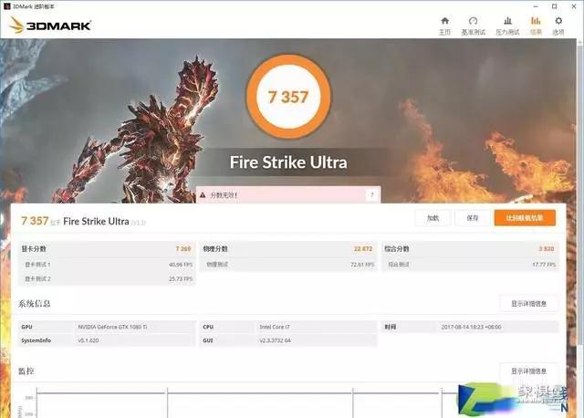Show details for 系统信息 section

tap(529, 304)
